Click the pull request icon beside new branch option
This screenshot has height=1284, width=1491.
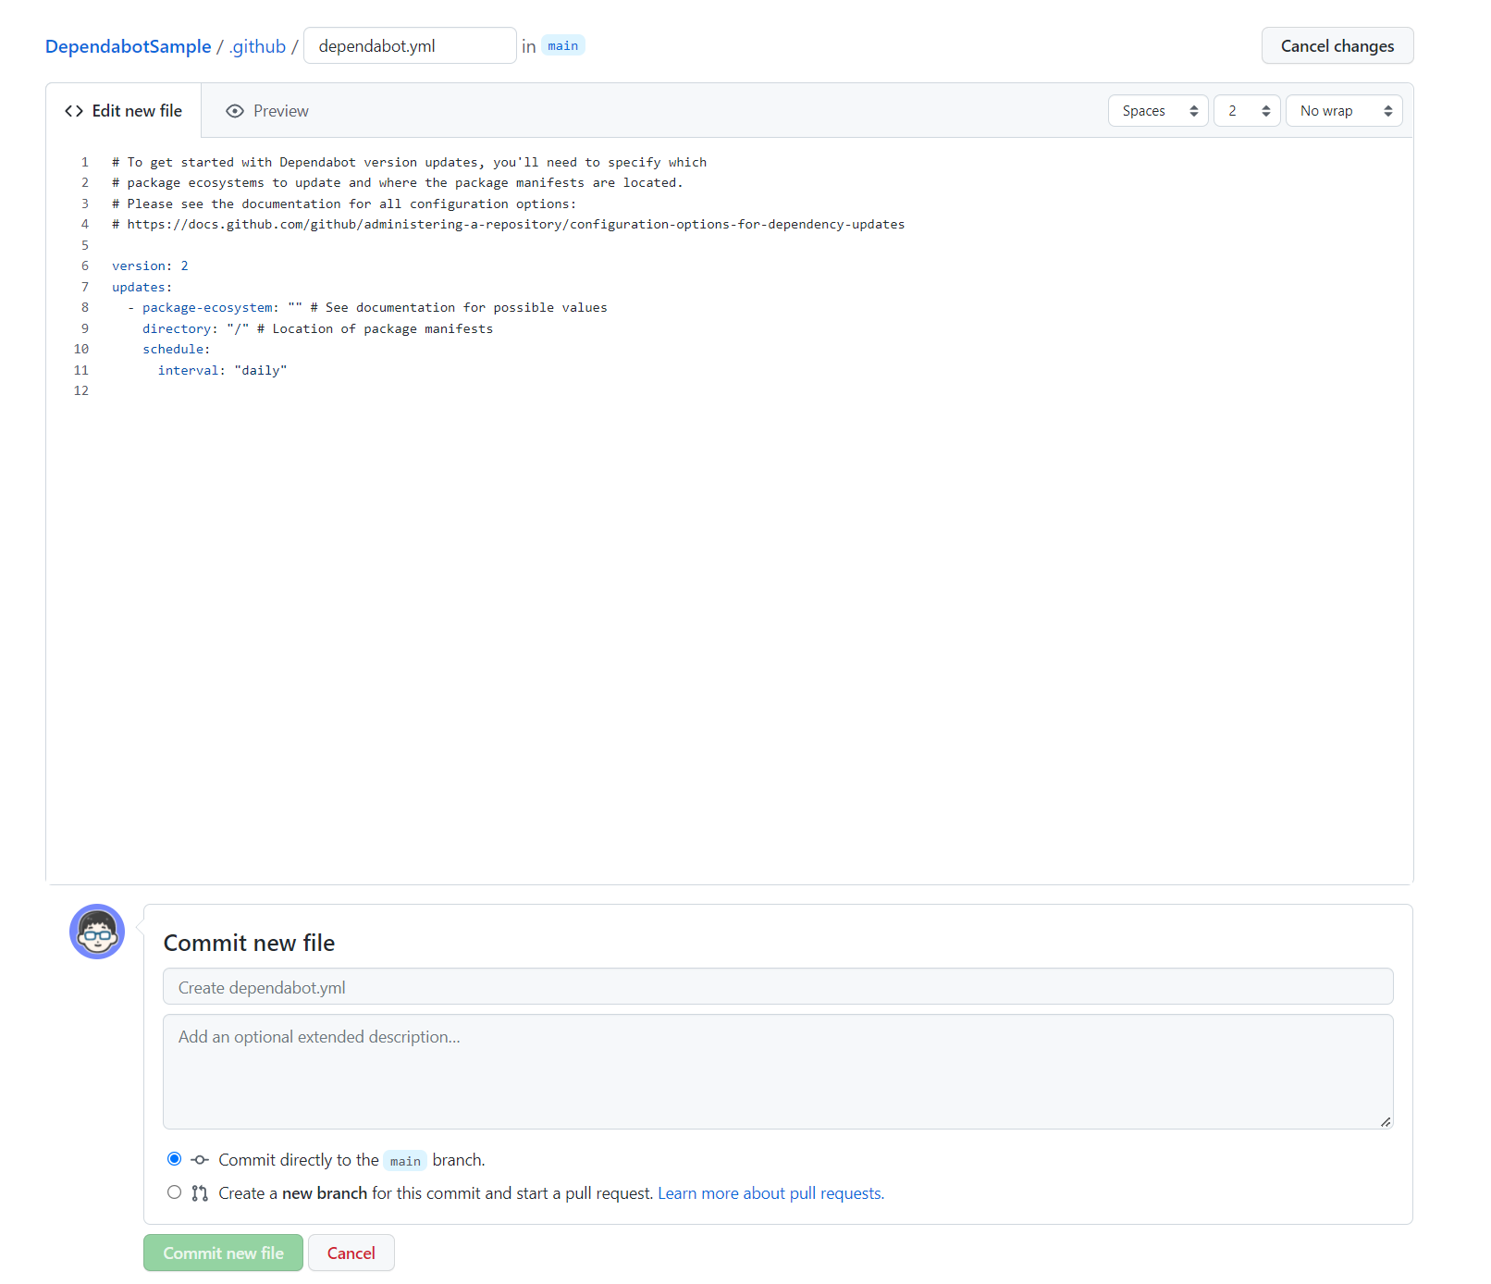(x=199, y=1192)
